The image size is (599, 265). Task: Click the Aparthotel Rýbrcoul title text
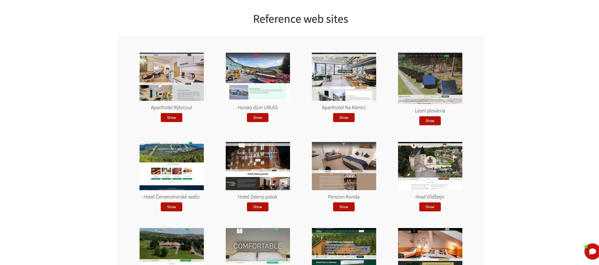click(171, 108)
